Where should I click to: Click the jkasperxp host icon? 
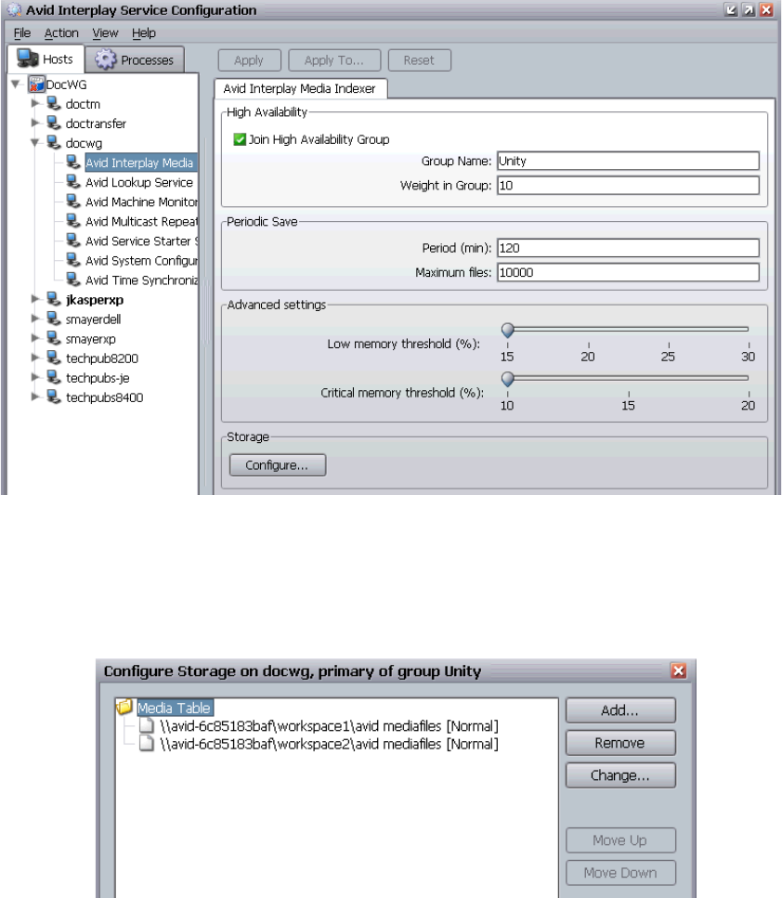point(54,299)
